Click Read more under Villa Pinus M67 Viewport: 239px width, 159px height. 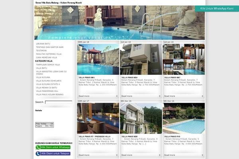click(x=170, y=96)
